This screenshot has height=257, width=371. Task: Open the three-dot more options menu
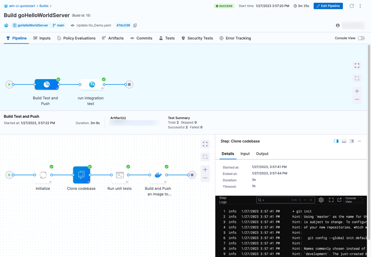(x=360, y=6)
